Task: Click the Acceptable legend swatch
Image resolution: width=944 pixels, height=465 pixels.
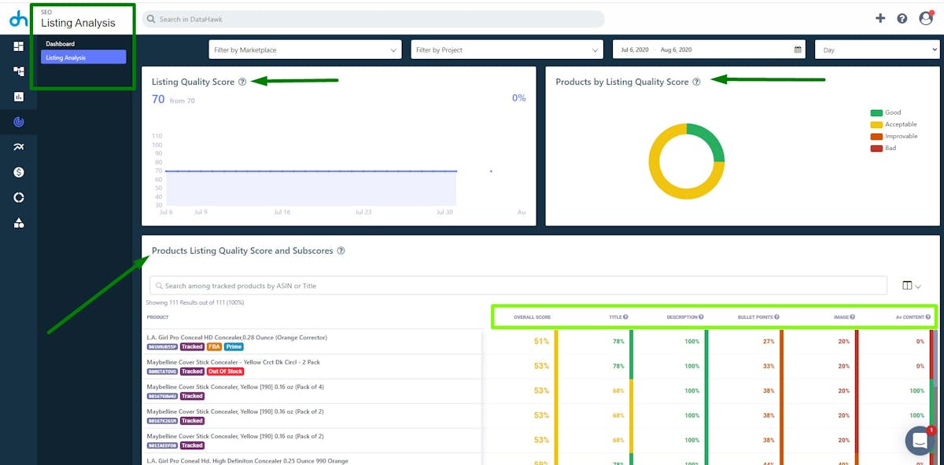Action: pyautogui.click(x=876, y=124)
